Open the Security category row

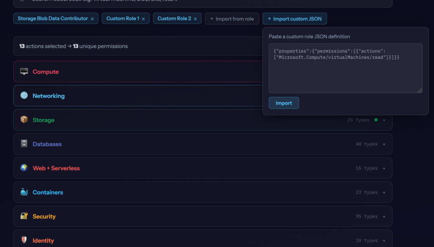coord(170,216)
